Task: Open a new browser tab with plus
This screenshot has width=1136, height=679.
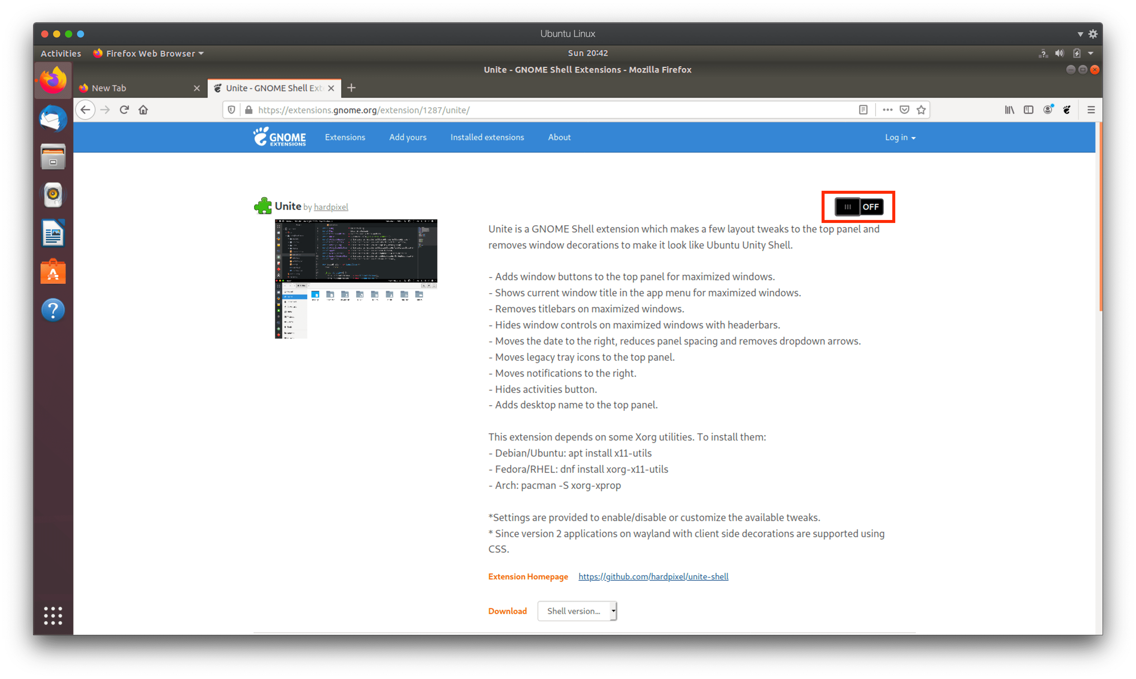Action: coord(351,87)
